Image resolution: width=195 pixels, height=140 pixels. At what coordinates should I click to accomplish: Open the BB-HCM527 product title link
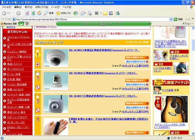click(x=104, y=50)
